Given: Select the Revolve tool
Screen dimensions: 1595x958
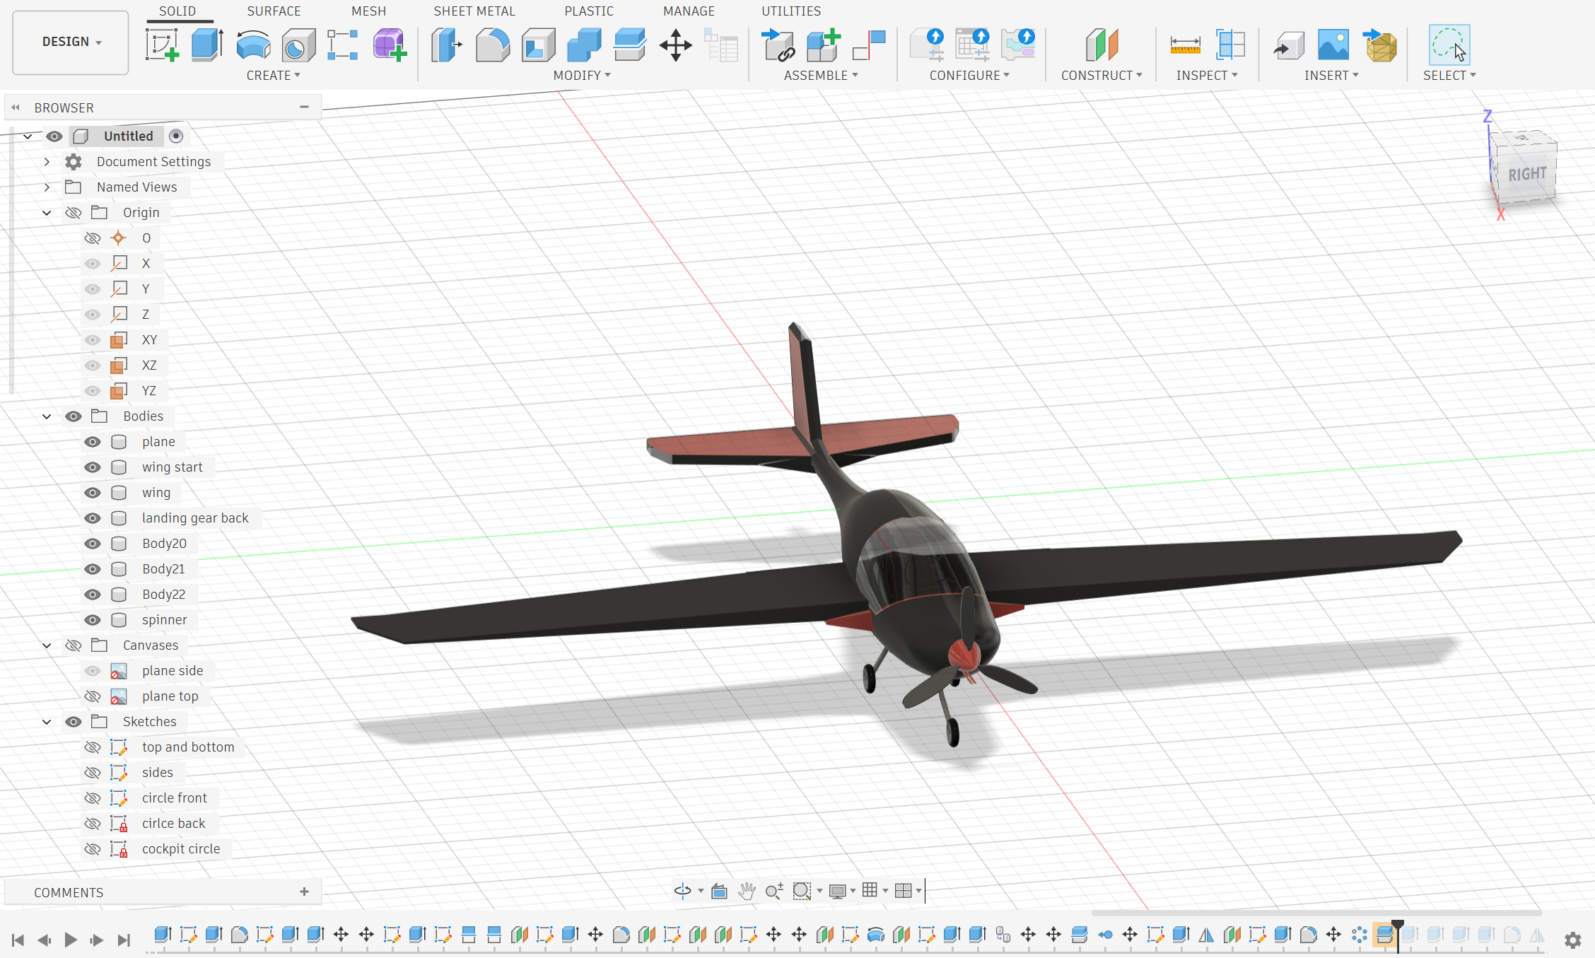Looking at the screenshot, I should pos(253,45).
